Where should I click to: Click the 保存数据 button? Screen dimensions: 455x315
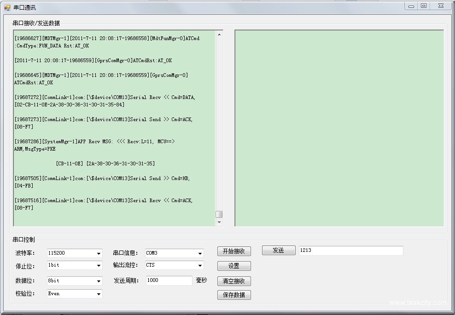coord(234,295)
